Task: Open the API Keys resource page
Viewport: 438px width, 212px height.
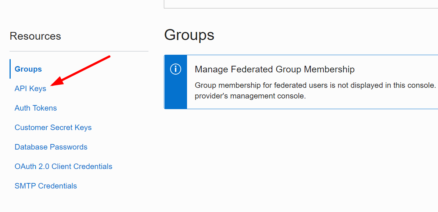Action: tap(30, 89)
